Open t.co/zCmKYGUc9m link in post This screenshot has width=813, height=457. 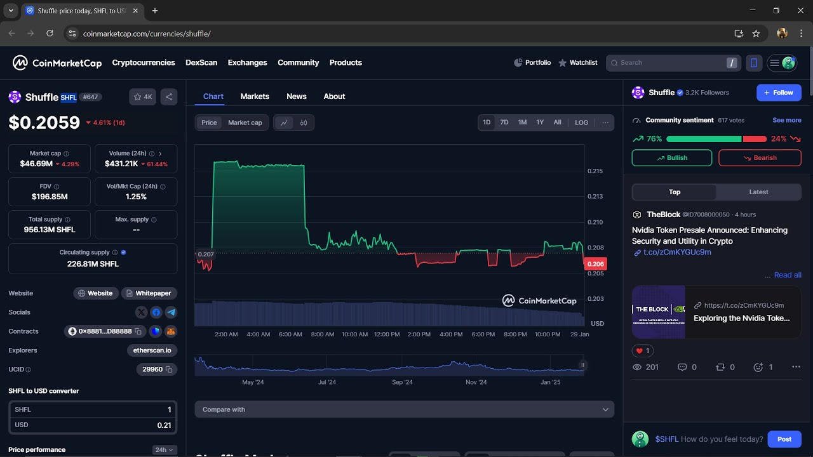click(677, 253)
